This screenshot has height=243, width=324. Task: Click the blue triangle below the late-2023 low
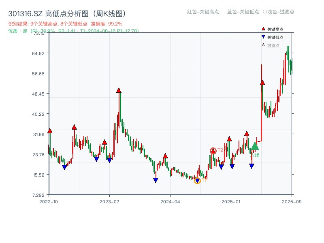[155, 179]
